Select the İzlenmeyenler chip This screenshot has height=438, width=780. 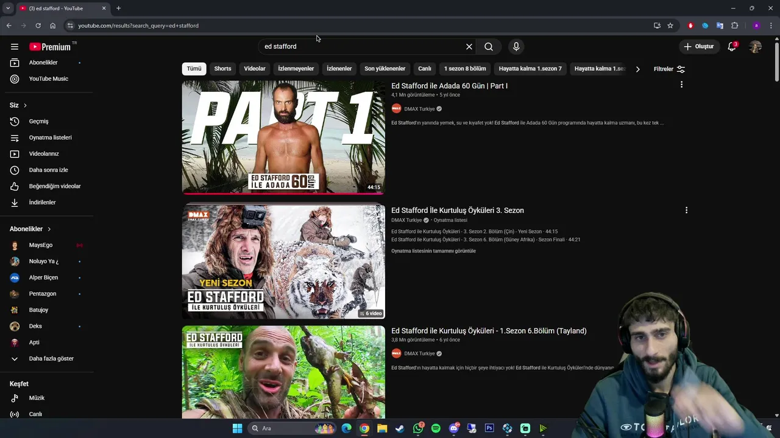point(296,69)
